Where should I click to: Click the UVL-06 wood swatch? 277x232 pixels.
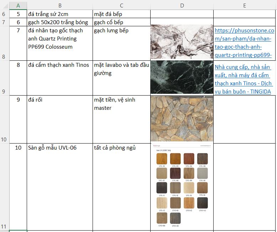coord(202,159)
